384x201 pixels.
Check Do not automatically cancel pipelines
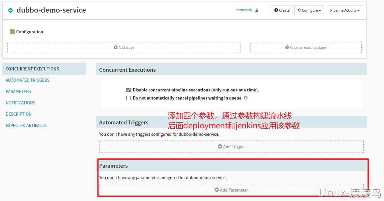click(128, 98)
